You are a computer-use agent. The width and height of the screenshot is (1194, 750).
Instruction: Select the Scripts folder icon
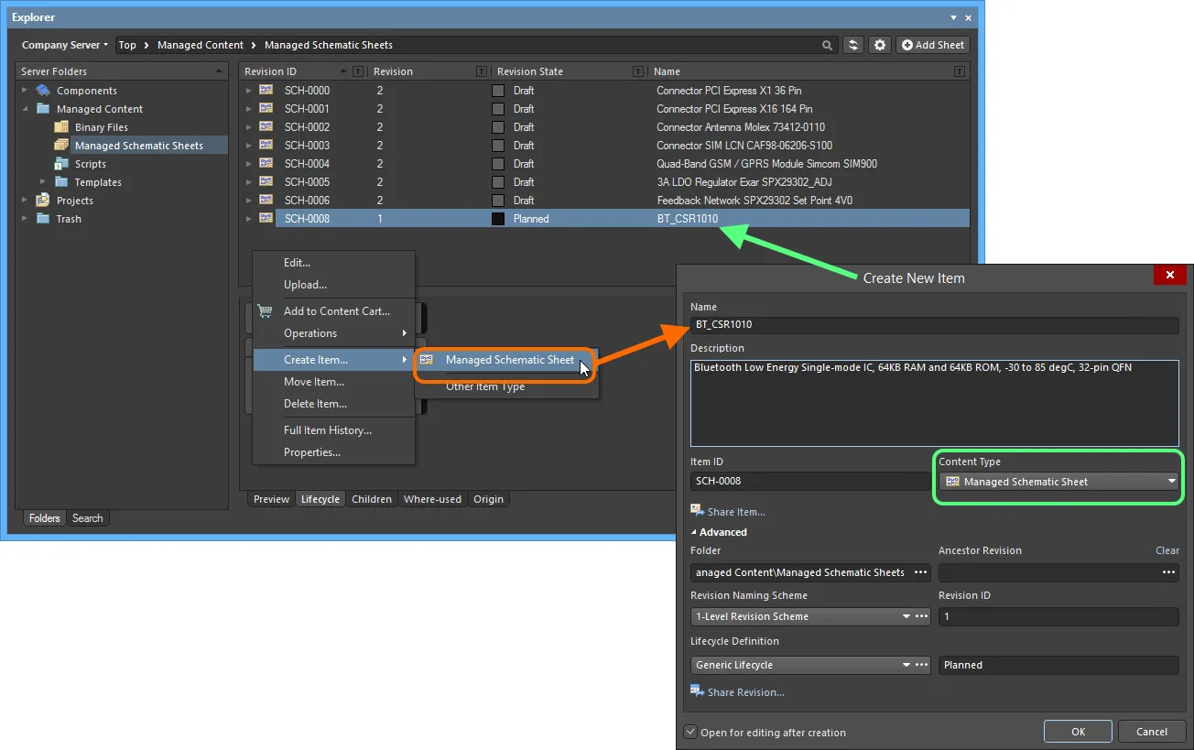61,164
